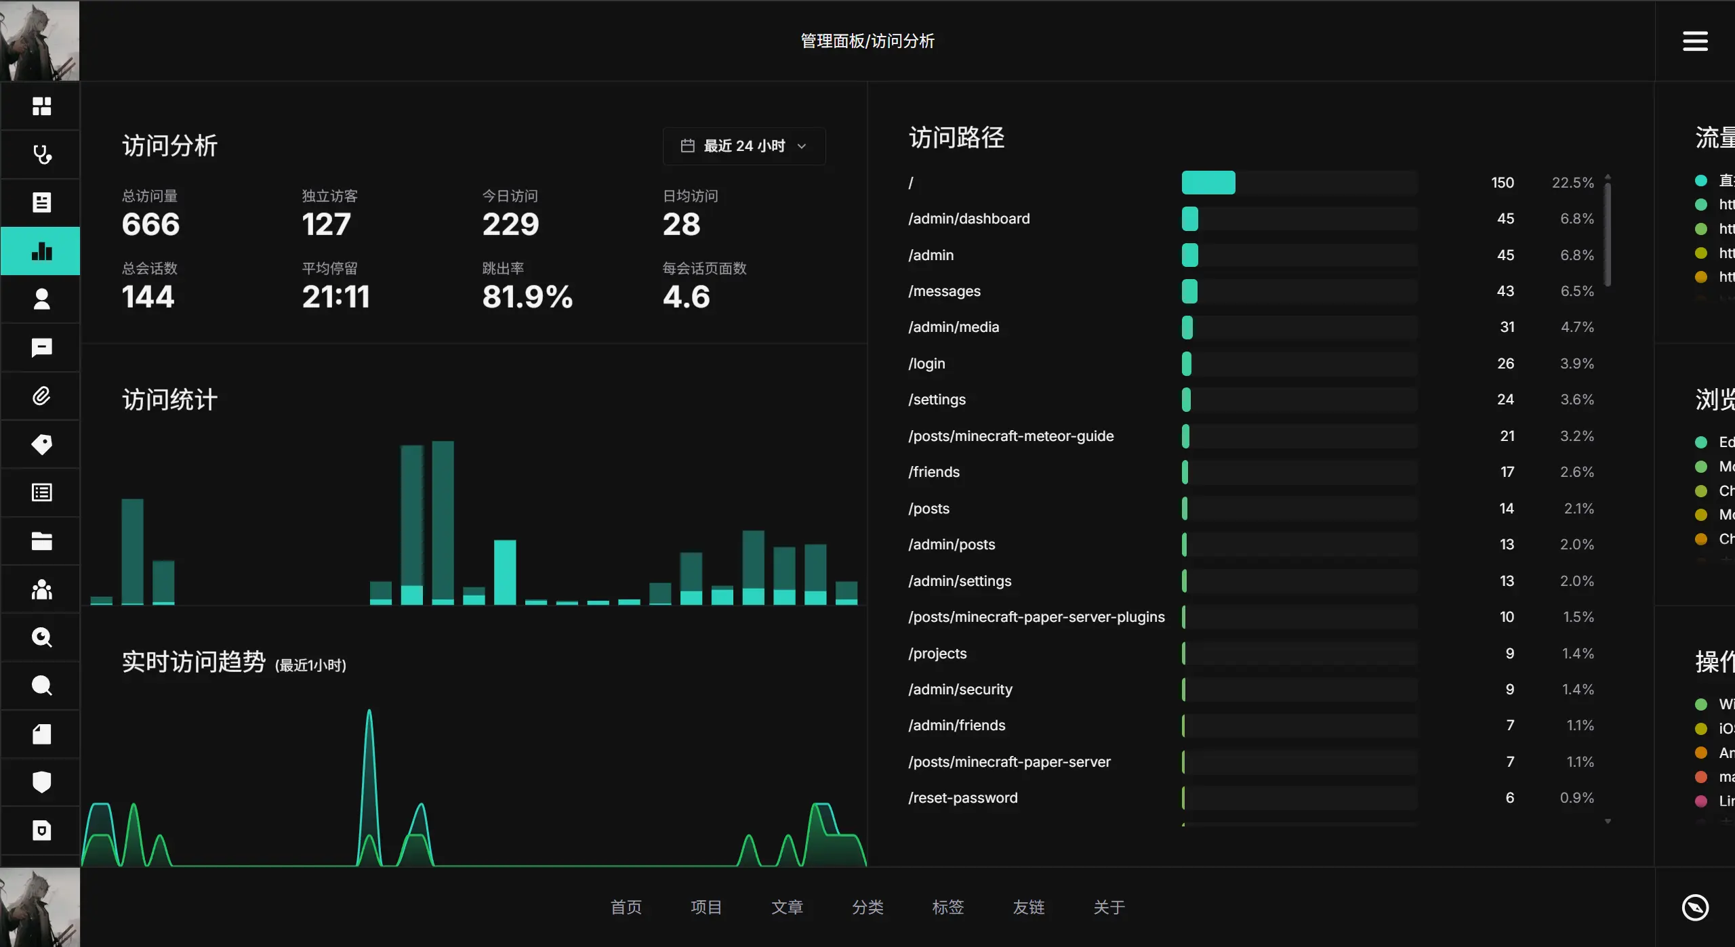Image resolution: width=1735 pixels, height=947 pixels.
Task: Click the scroll-up arrow of 访问路径 list
Action: pyautogui.click(x=1608, y=176)
